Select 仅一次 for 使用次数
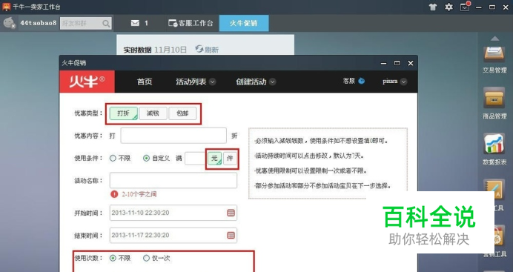 146,258
